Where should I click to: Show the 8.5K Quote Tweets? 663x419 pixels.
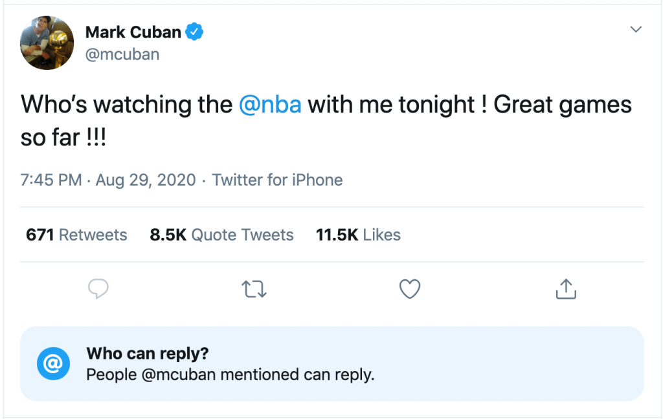point(221,235)
